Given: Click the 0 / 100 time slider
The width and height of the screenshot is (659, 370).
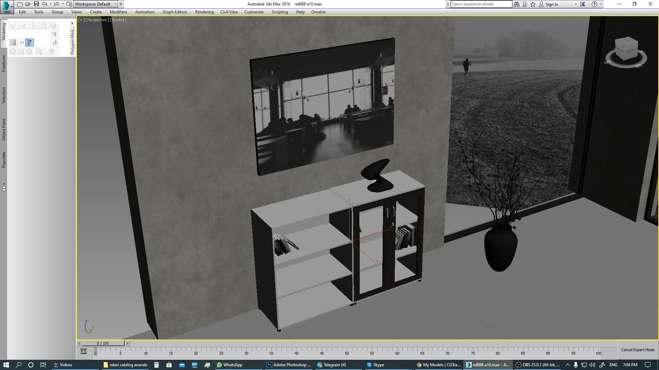Looking at the screenshot, I should point(103,343).
